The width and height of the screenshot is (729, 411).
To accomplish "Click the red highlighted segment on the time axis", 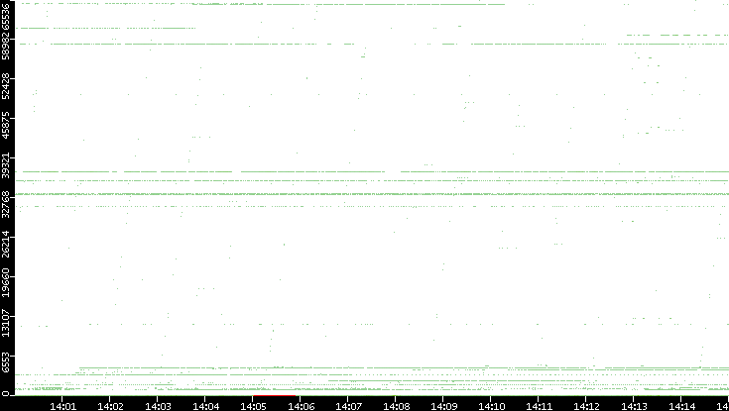I will (274, 396).
